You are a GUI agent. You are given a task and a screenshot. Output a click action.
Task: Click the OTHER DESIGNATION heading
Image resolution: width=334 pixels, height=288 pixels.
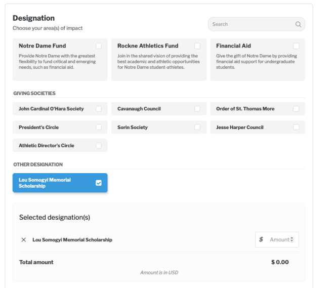point(38,164)
